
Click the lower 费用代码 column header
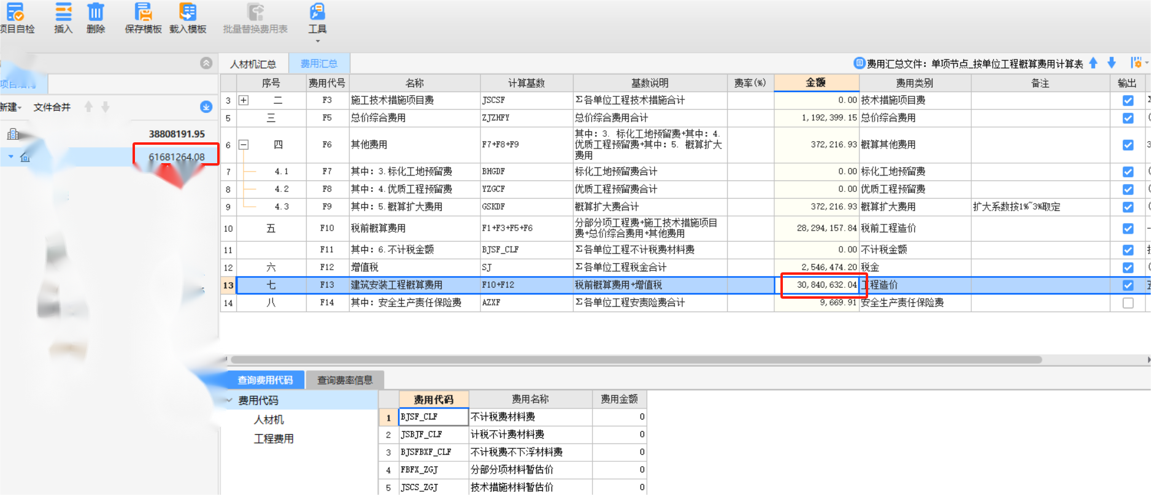tap(434, 399)
